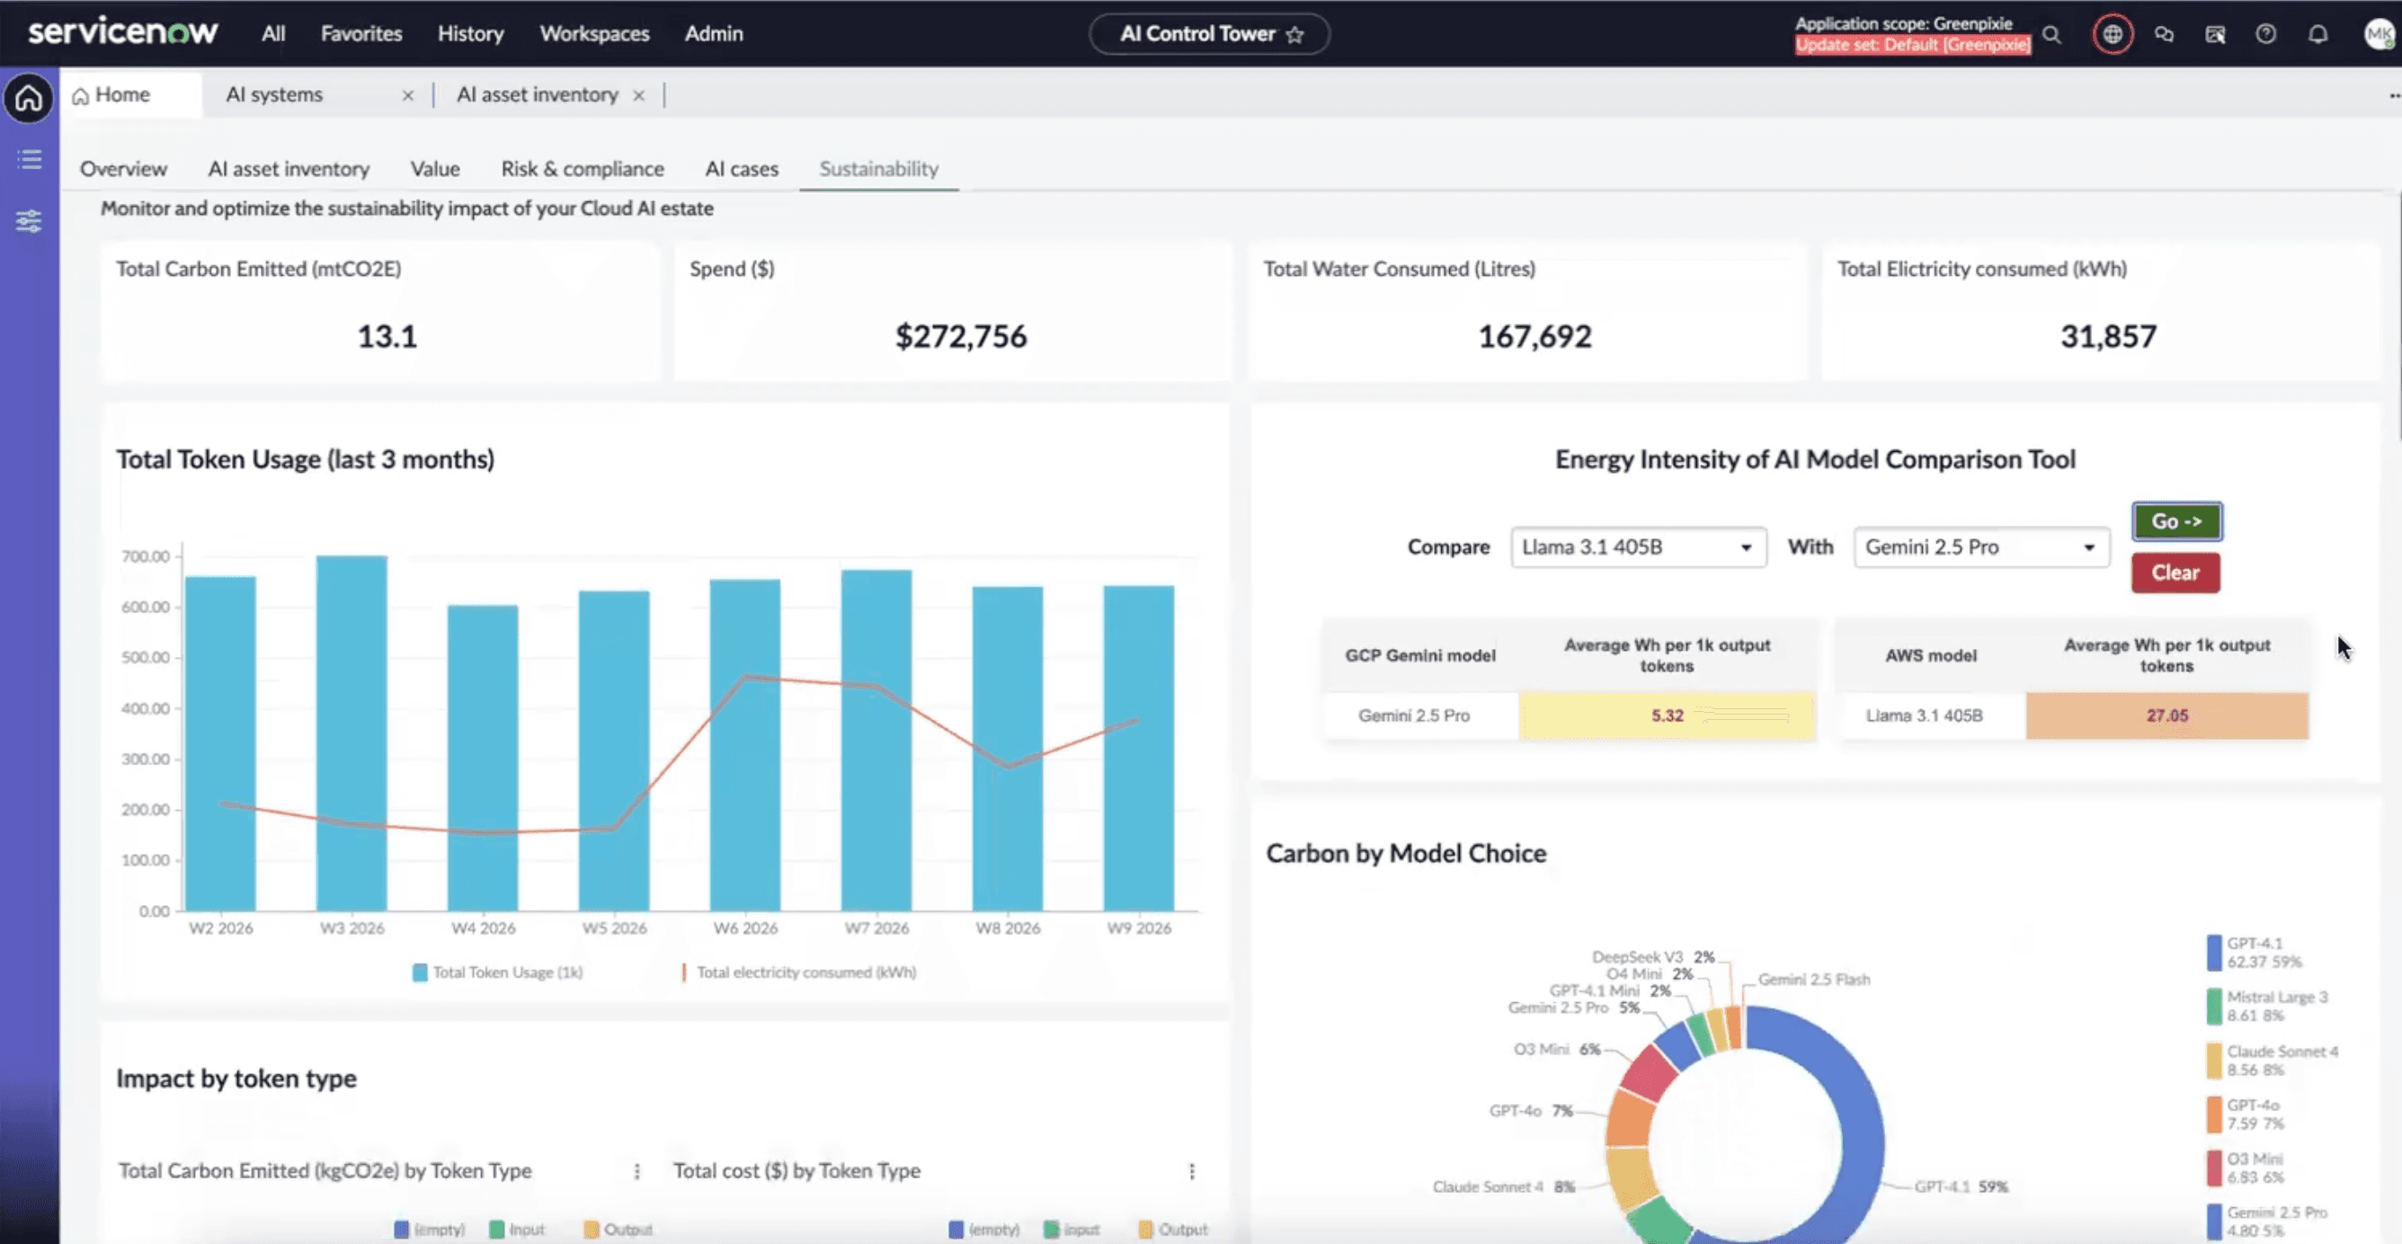Screen dimensions: 2402x1244
Task: Select the AI cases tab
Action: [x=742, y=169]
